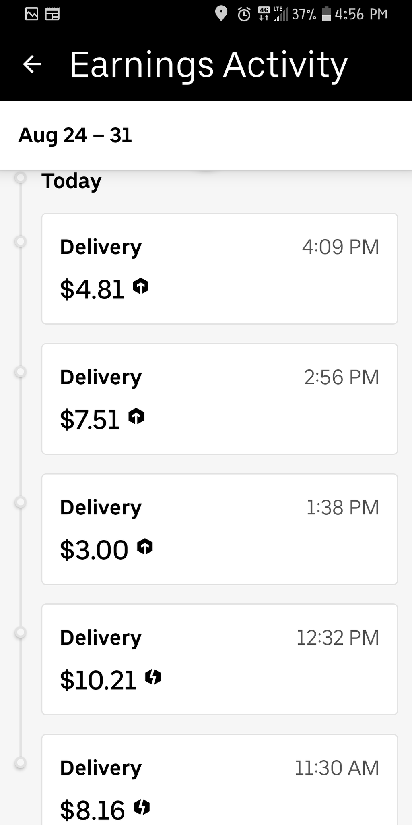The image size is (412, 825).
Task: Tap the location pin icon in status bar
Action: point(221,14)
